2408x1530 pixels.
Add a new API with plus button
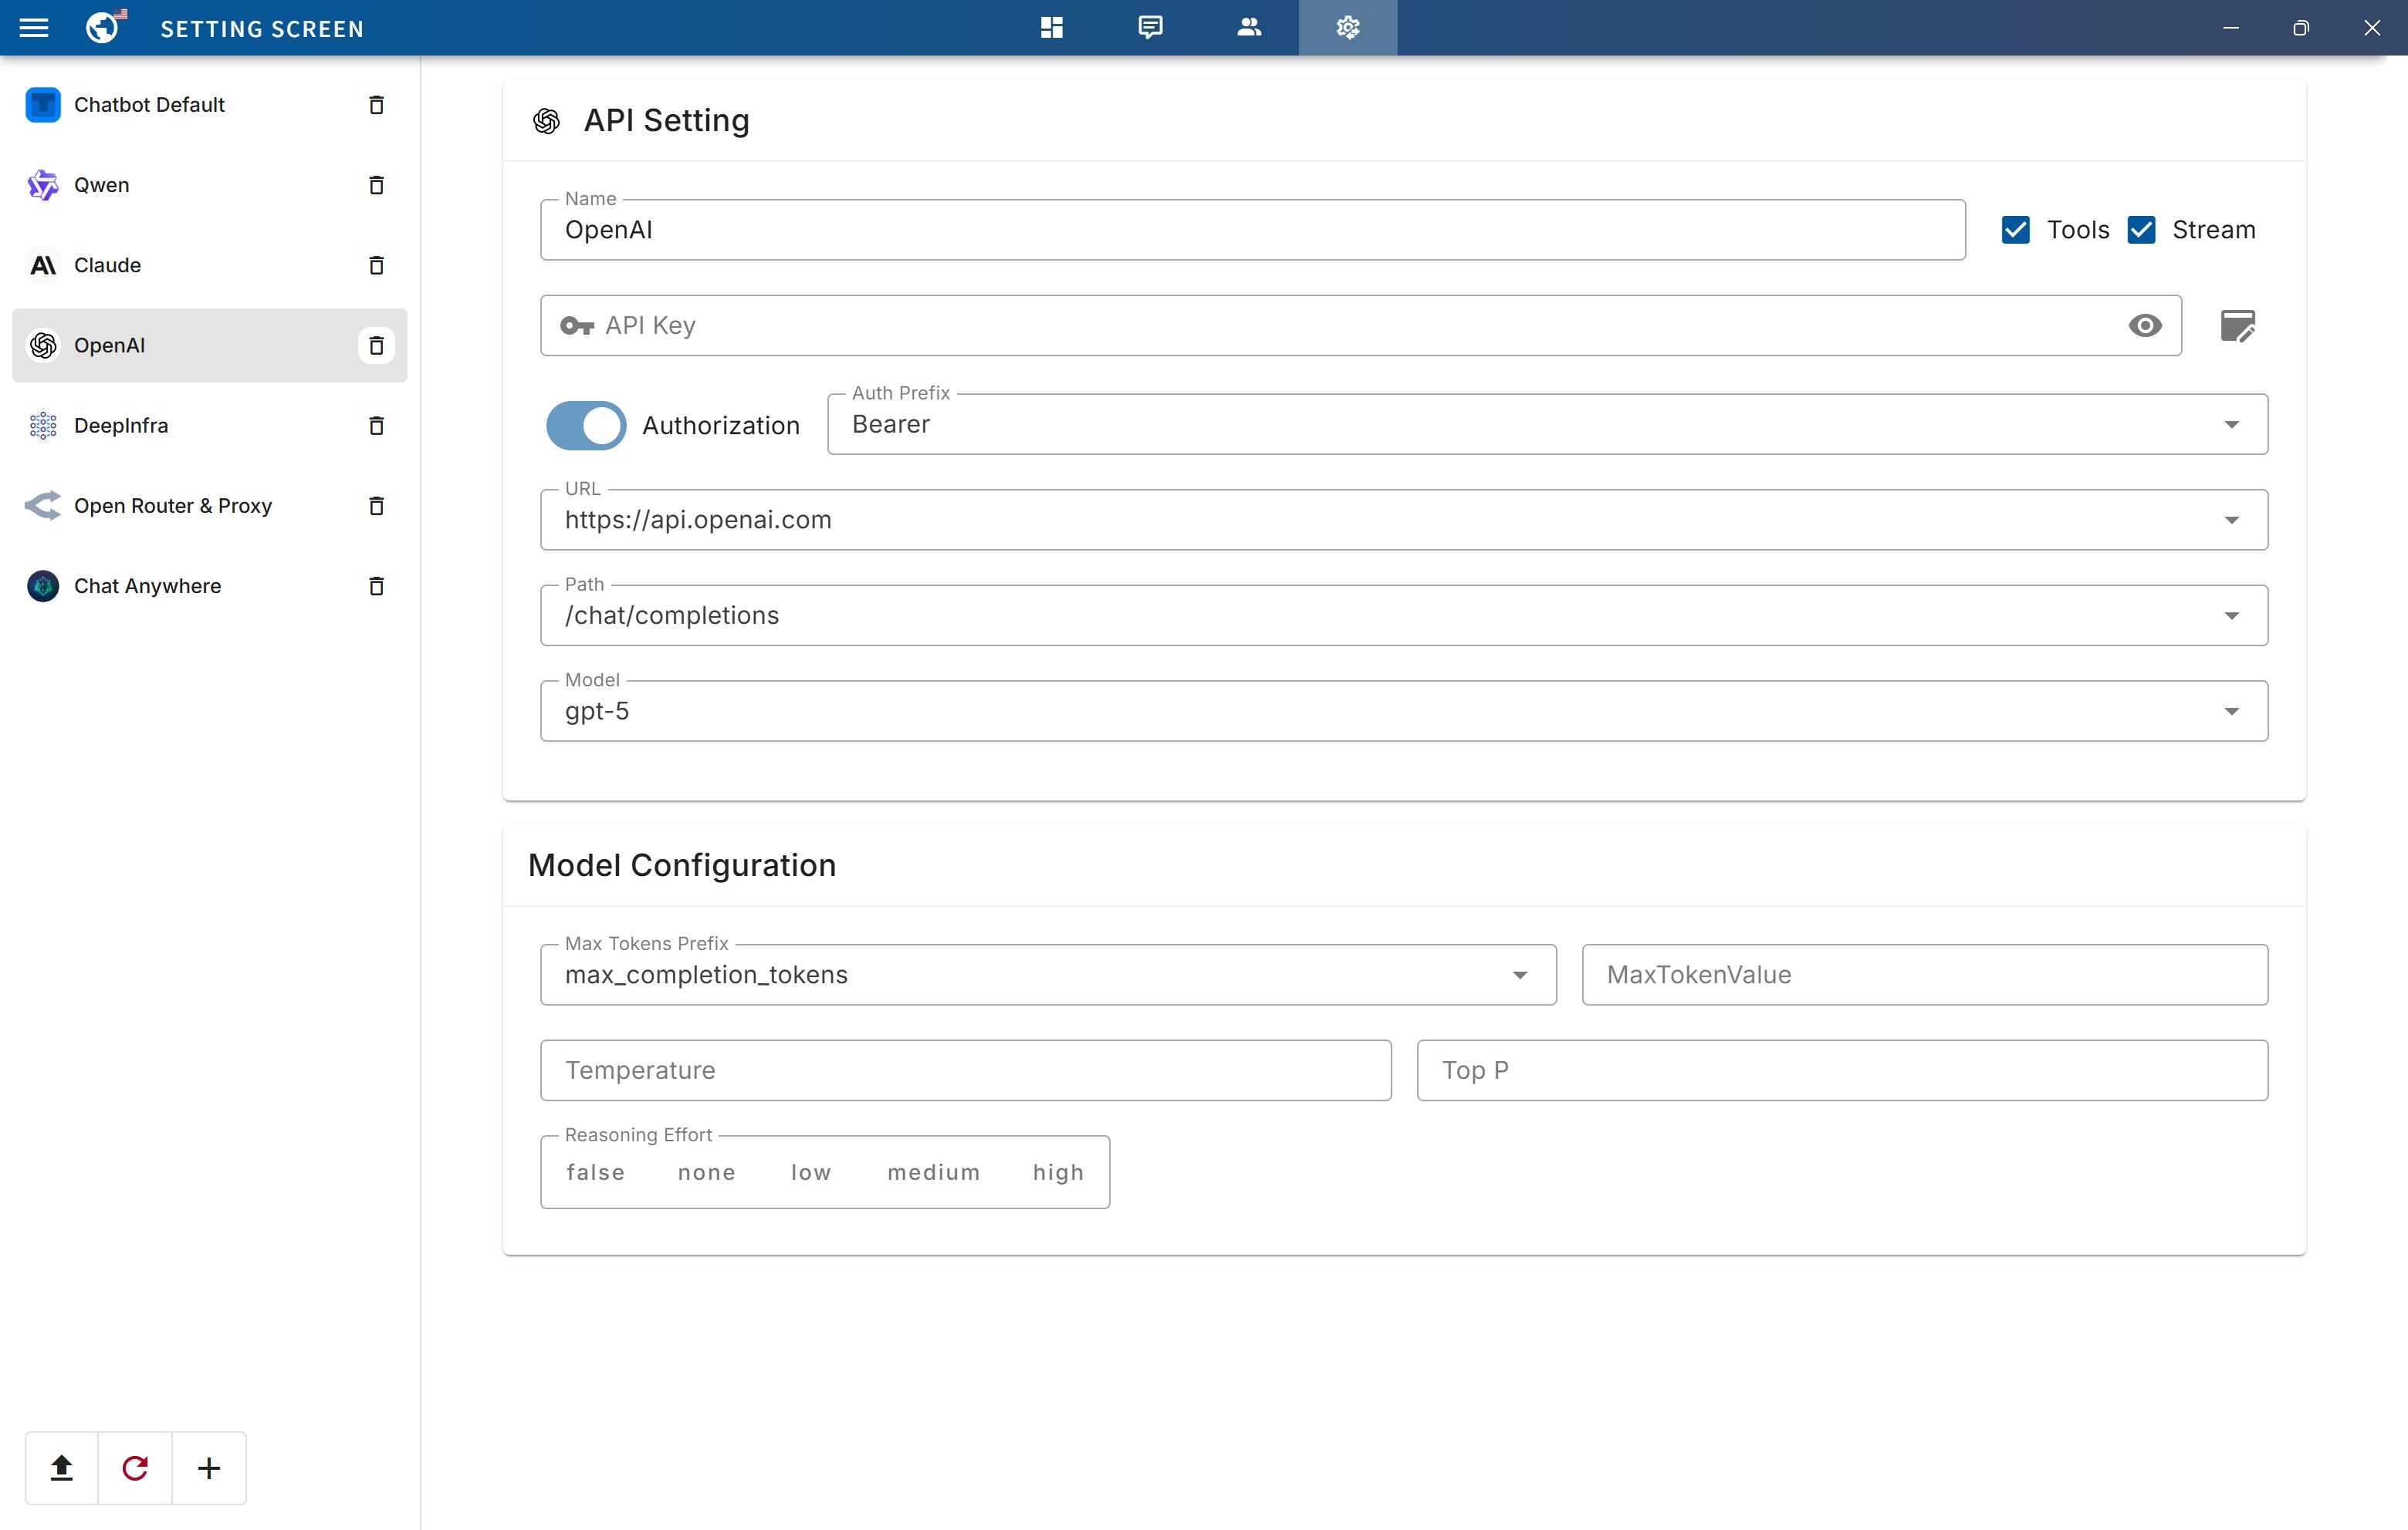[209, 1467]
